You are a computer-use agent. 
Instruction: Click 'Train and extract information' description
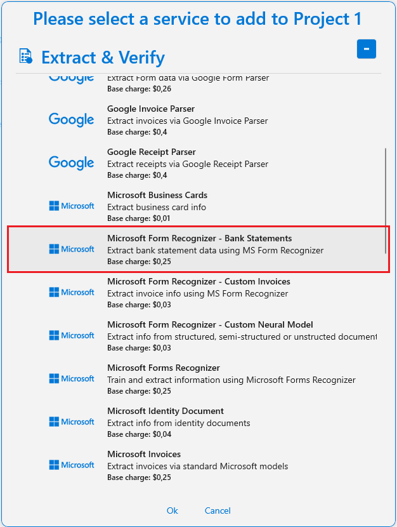coord(231,380)
